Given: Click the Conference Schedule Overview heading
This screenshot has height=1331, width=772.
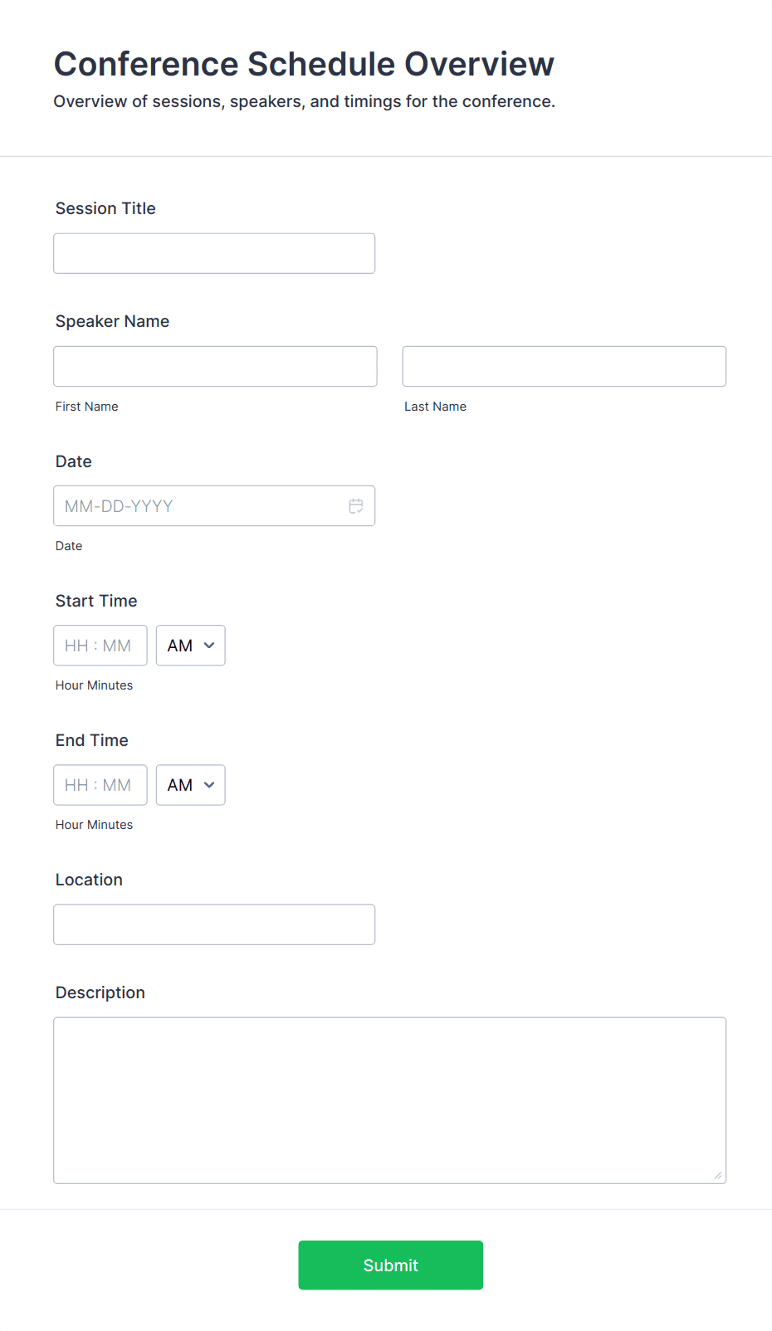Looking at the screenshot, I should (x=304, y=64).
